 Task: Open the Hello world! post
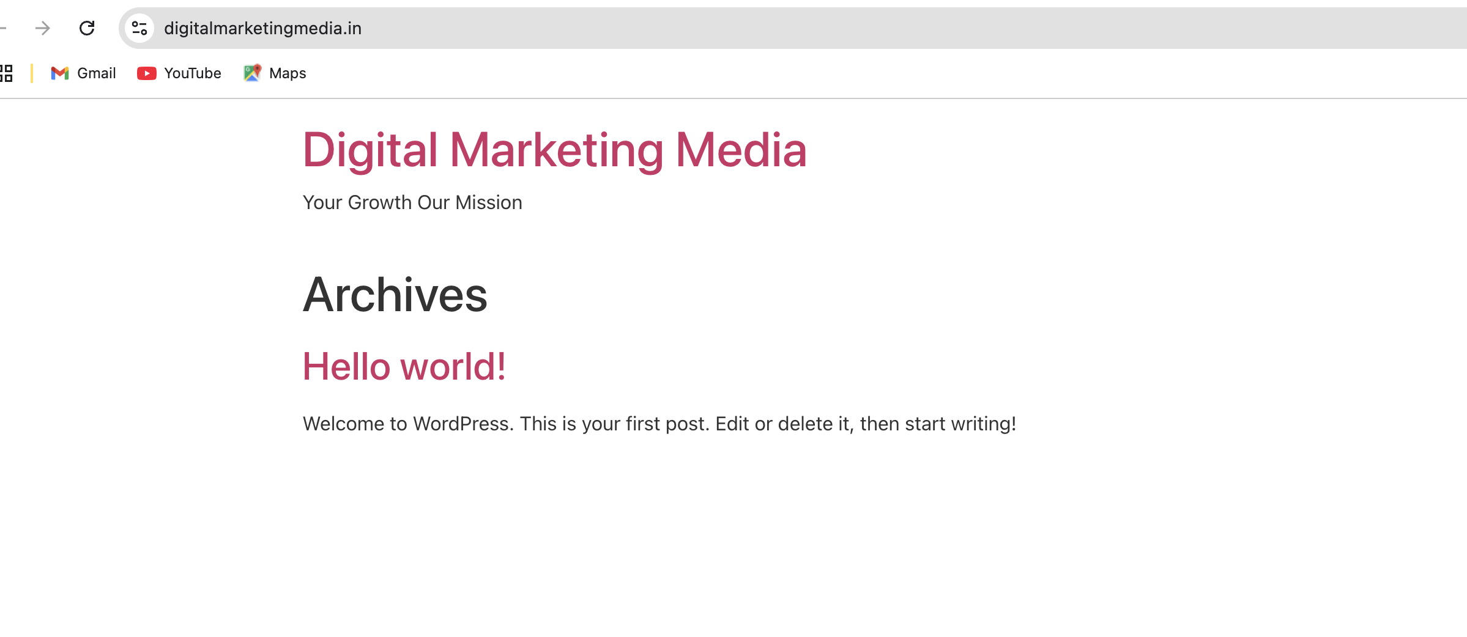pos(404,367)
